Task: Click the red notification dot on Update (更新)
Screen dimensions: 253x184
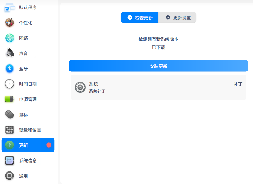Action: pyautogui.click(x=49, y=145)
